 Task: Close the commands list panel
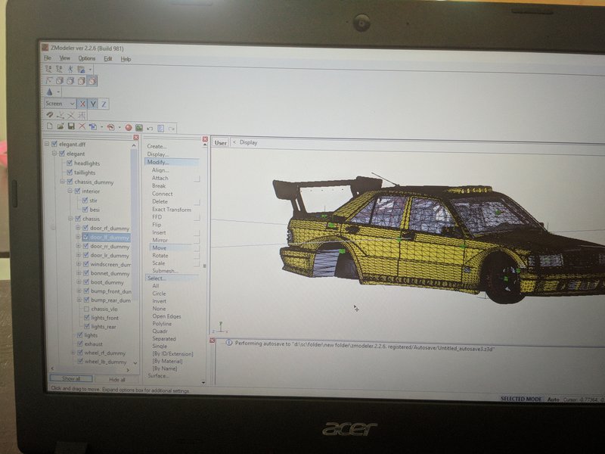[205, 139]
